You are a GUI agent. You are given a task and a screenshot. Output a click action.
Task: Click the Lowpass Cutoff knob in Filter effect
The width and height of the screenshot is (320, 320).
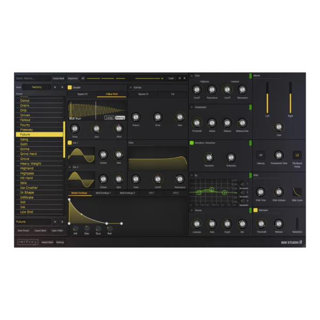(x=227, y=90)
